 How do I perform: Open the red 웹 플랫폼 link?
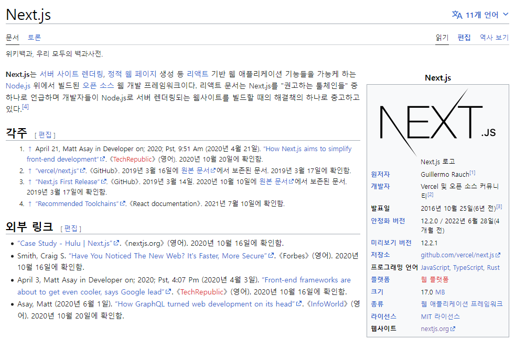click(x=435, y=280)
